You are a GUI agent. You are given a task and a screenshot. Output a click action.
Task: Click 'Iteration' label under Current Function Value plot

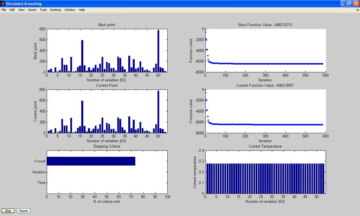265,141
